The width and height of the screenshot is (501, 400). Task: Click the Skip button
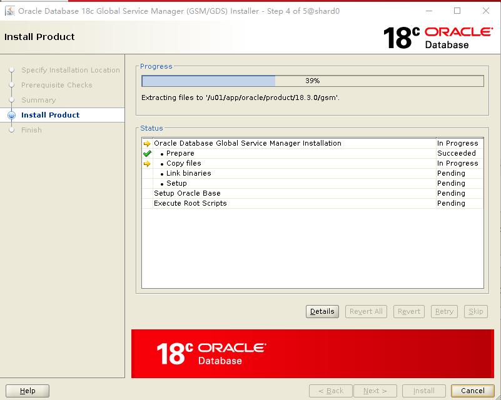(475, 311)
